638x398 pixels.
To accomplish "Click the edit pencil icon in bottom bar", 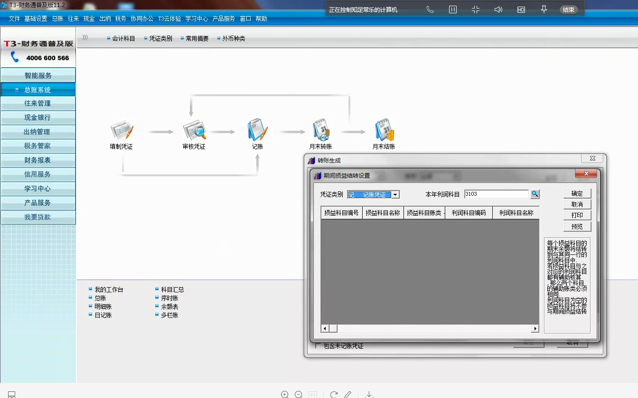I will pyautogui.click(x=348, y=394).
